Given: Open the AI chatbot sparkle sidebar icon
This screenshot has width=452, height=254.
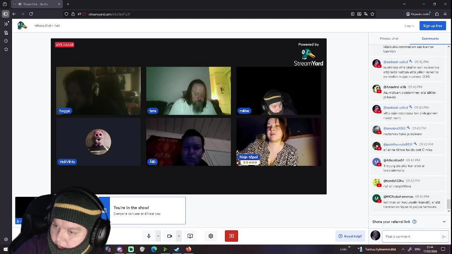Looking at the screenshot, I should pyautogui.click(x=6, y=24).
